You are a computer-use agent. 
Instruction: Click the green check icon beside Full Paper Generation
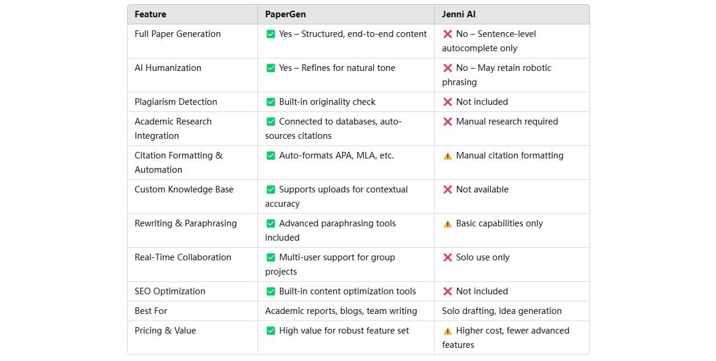click(271, 34)
